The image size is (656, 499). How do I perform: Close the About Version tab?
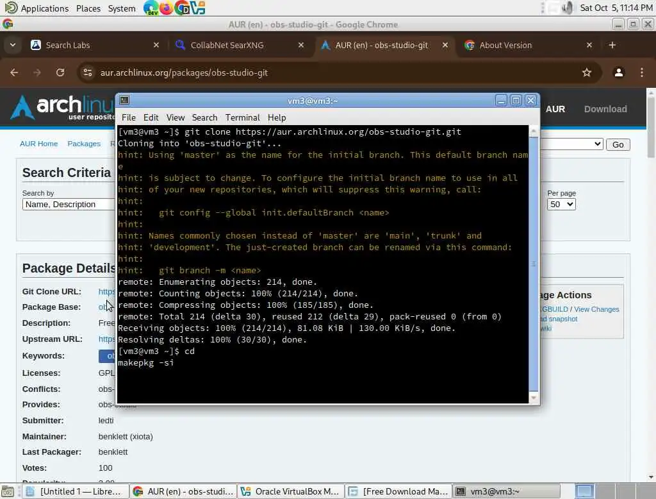click(589, 45)
